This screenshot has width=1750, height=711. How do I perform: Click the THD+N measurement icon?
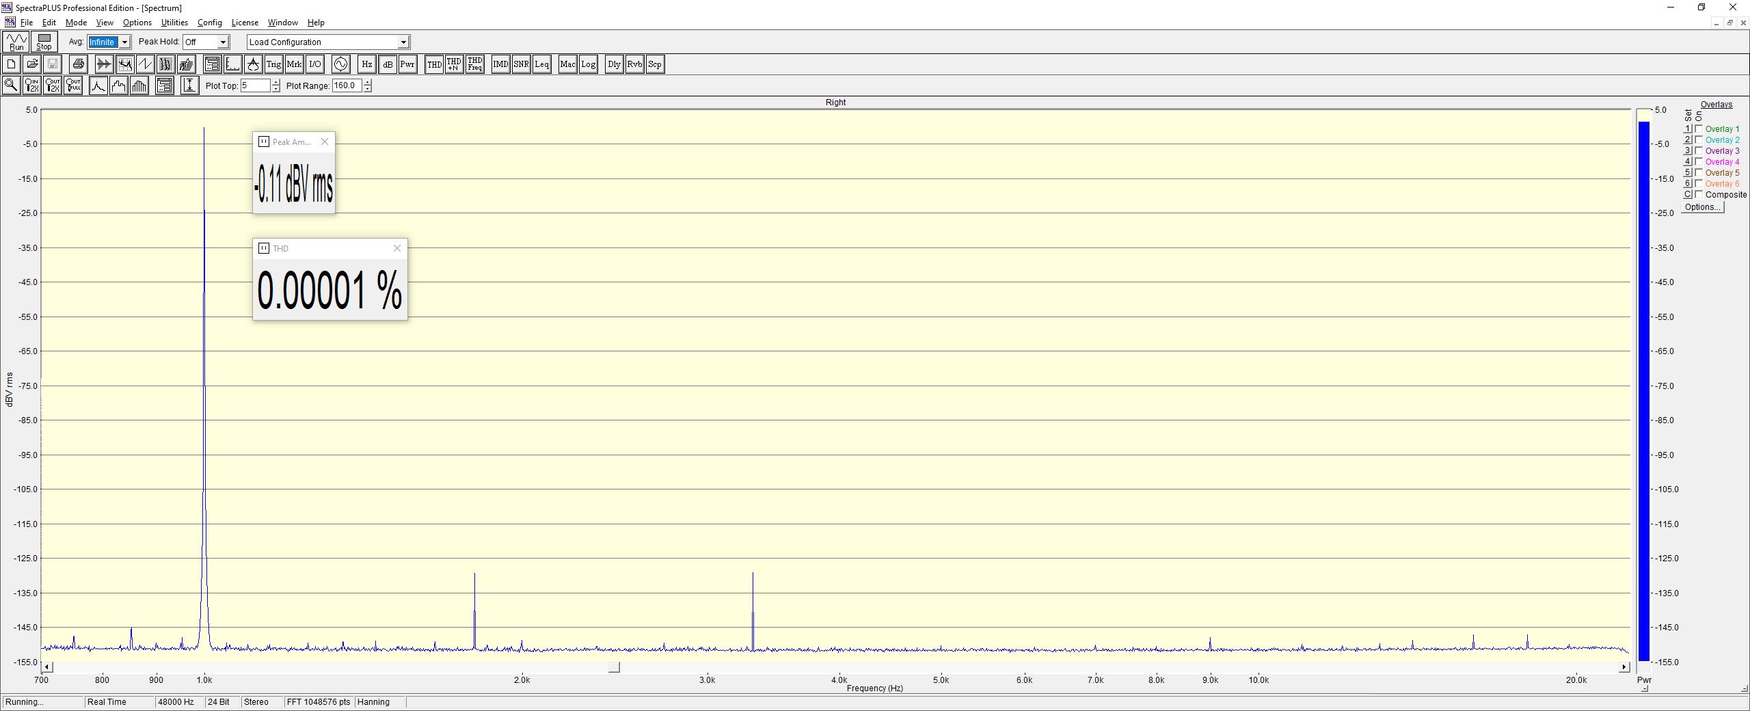click(454, 64)
